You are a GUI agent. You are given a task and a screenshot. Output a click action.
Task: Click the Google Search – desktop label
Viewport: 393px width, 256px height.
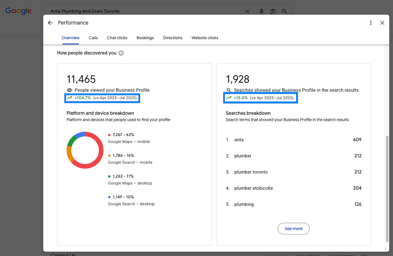click(x=131, y=204)
